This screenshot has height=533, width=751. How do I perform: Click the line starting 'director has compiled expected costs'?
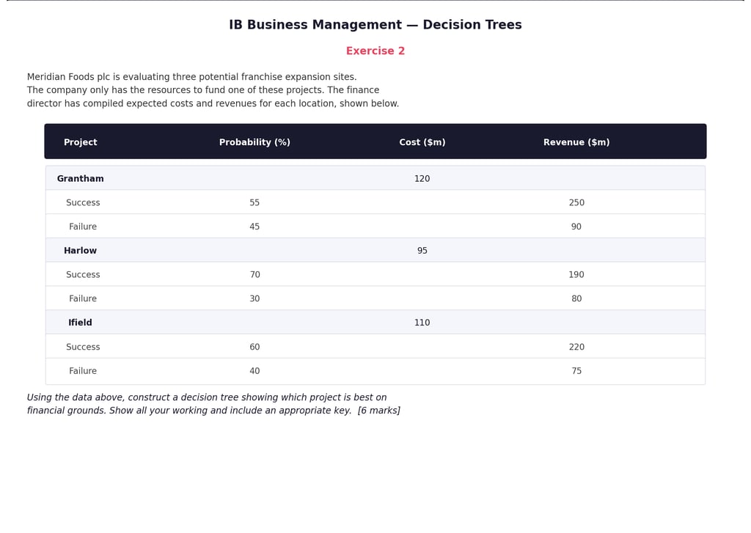click(x=213, y=103)
